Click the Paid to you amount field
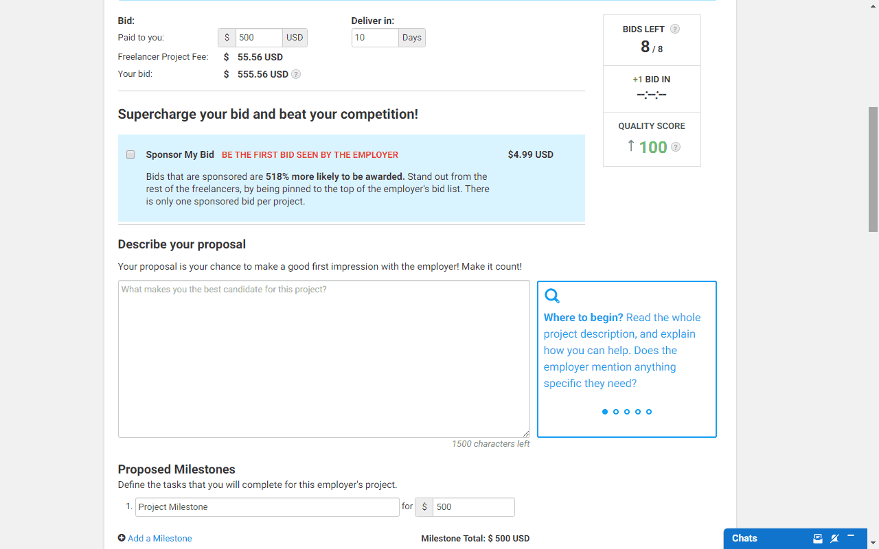879x549 pixels. pyautogui.click(x=259, y=38)
